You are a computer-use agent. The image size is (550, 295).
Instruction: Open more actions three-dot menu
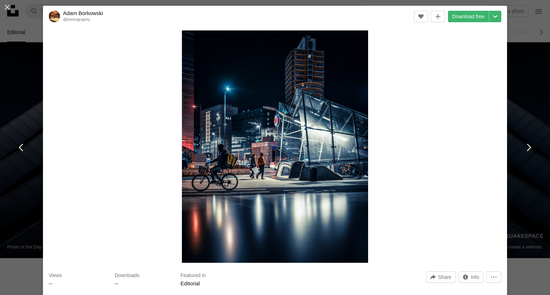494,277
